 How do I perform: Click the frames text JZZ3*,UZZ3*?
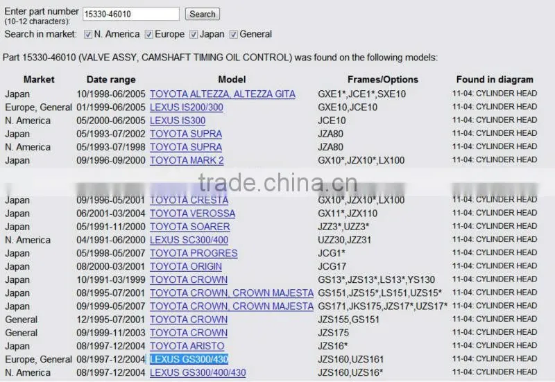click(343, 227)
